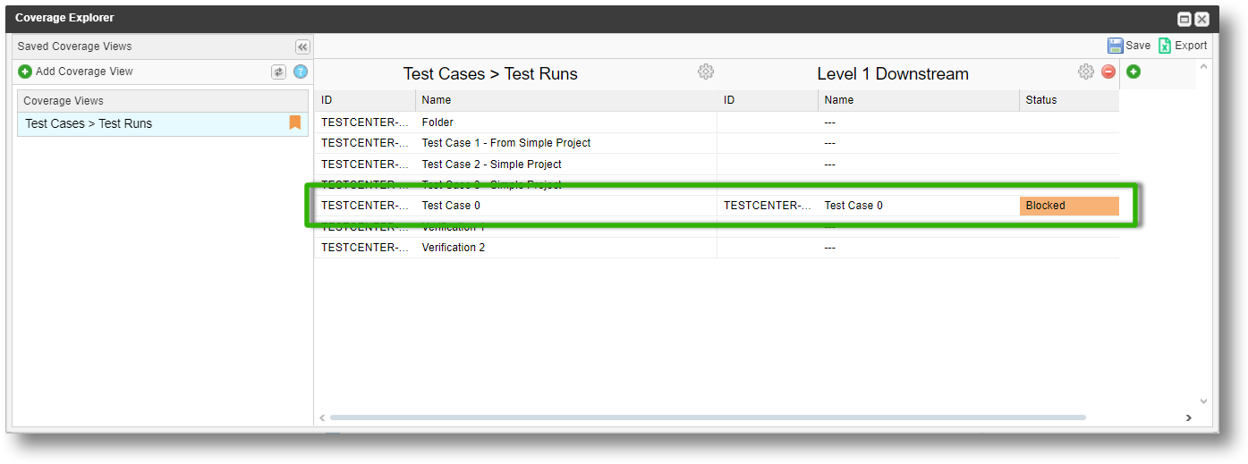The height and width of the screenshot is (464, 1248).
Task: Click the orange bookmark on Test Cases > Test Runs
Action: (x=295, y=123)
